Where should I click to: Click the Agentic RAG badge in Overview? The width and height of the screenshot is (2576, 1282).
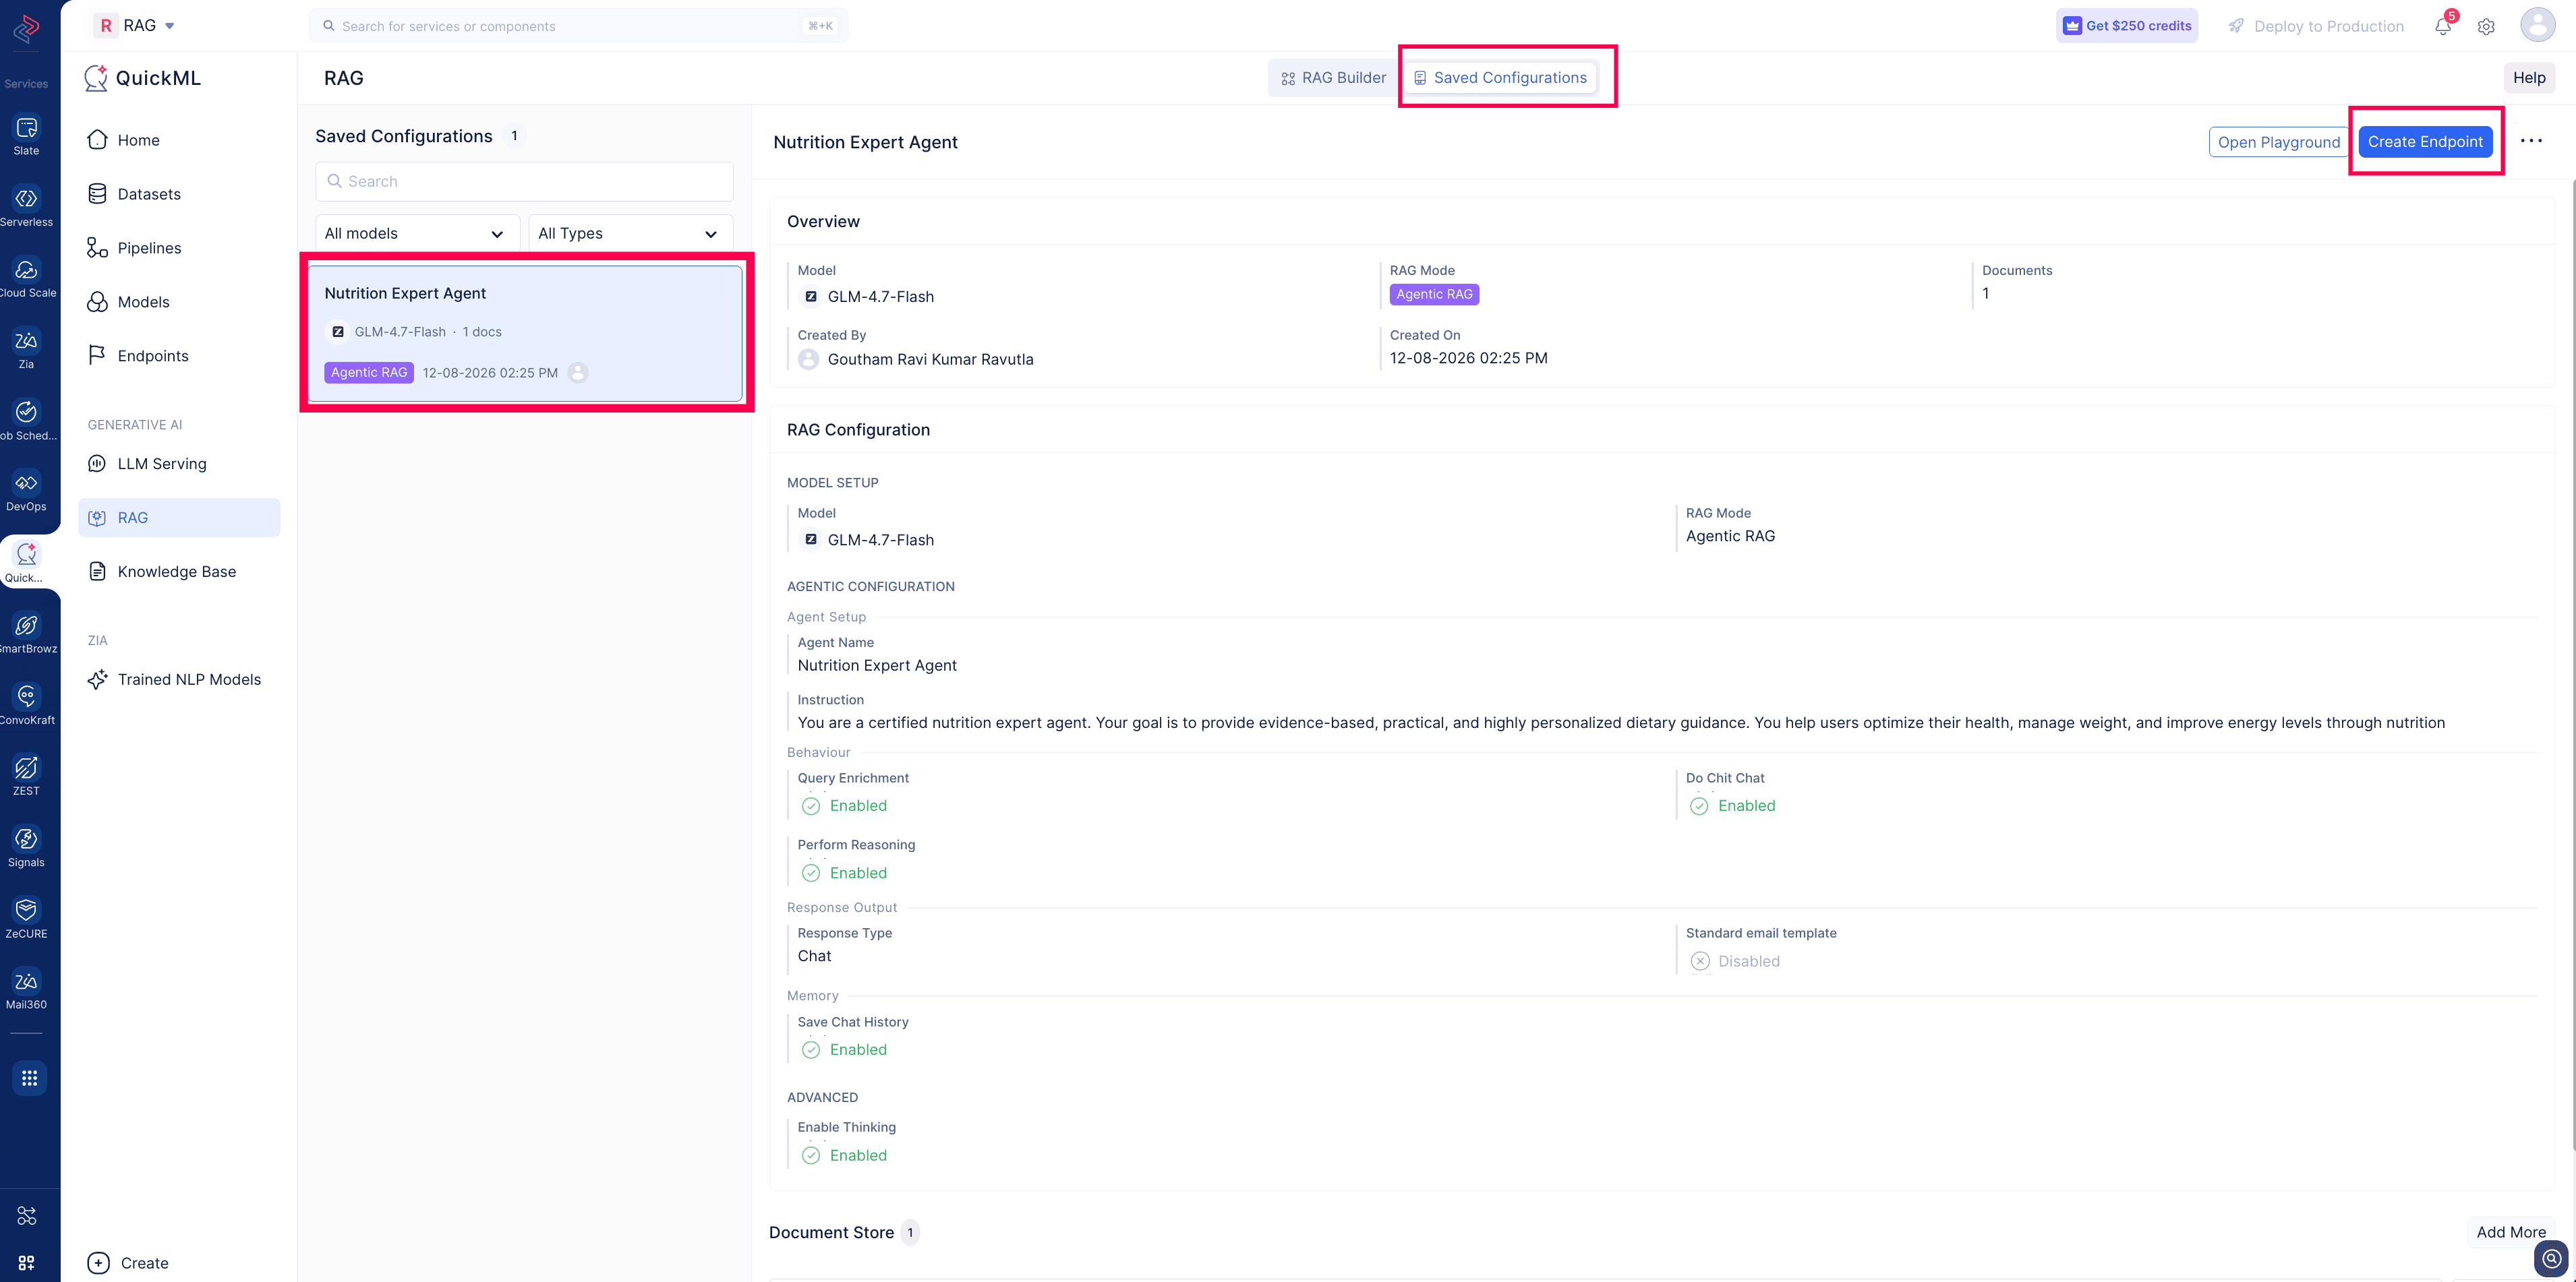click(x=1434, y=295)
